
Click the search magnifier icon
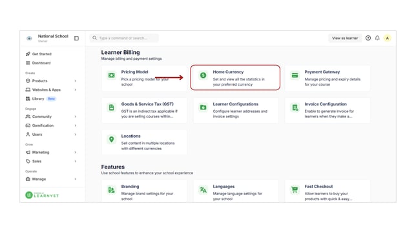(x=94, y=38)
